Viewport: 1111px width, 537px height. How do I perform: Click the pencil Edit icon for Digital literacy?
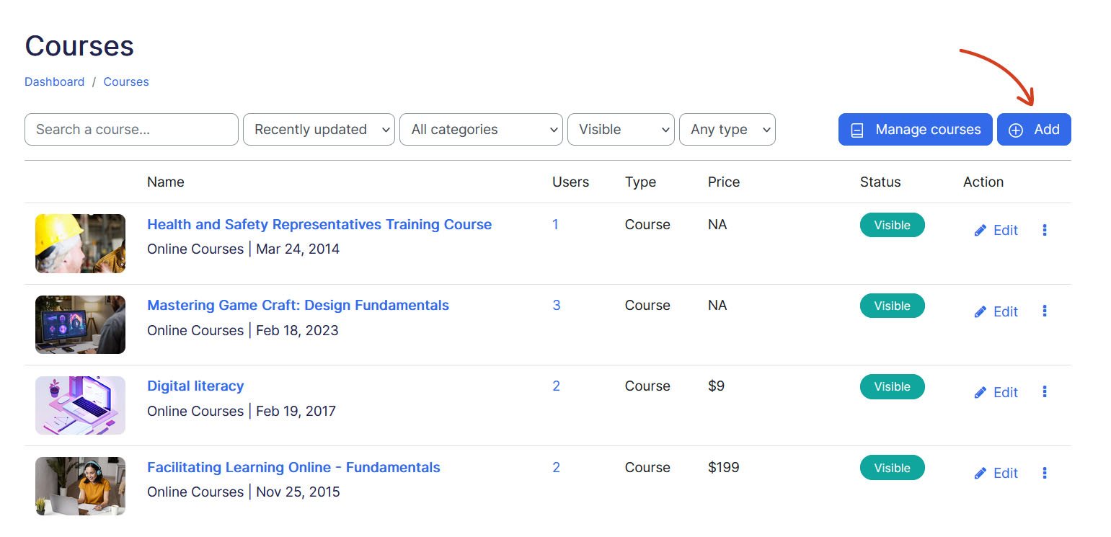click(981, 391)
